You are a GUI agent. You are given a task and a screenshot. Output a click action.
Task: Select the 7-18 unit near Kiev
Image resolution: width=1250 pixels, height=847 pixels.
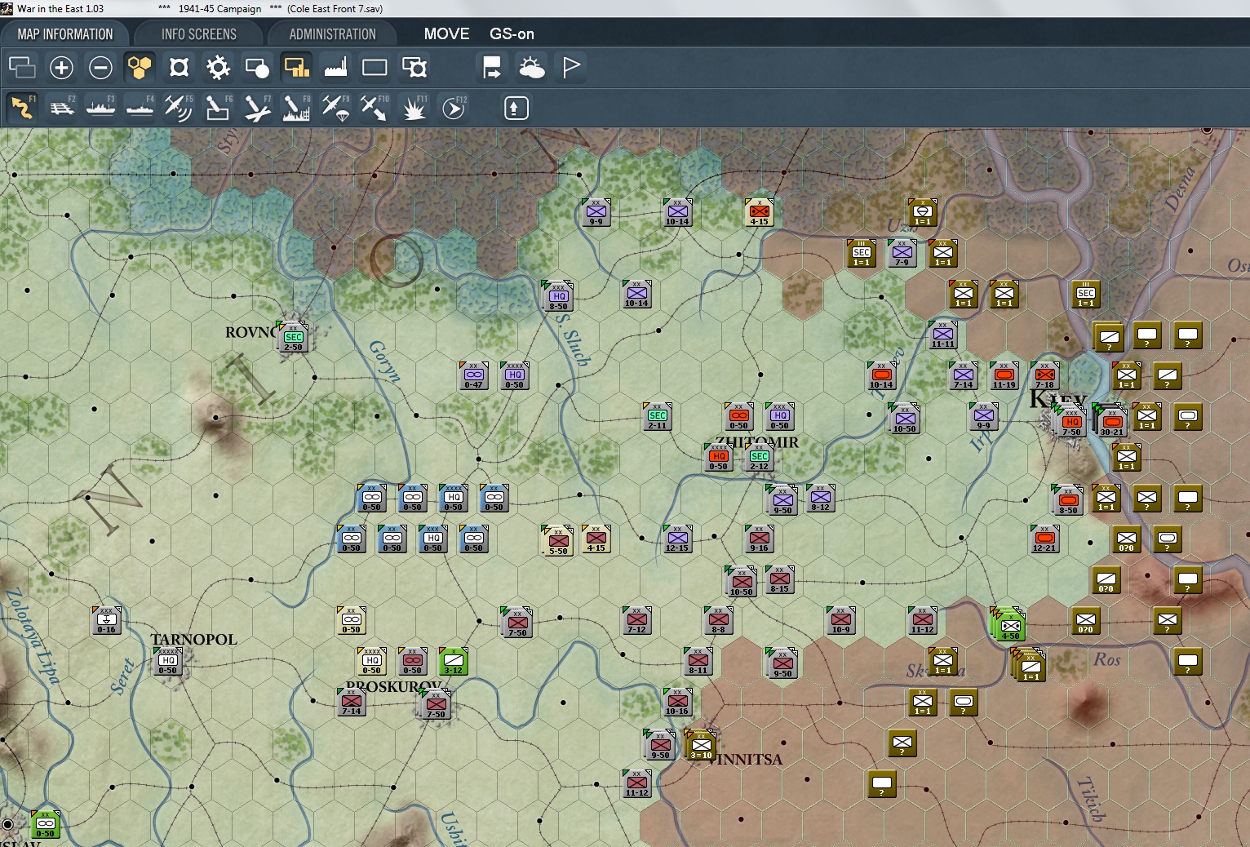pos(1045,375)
